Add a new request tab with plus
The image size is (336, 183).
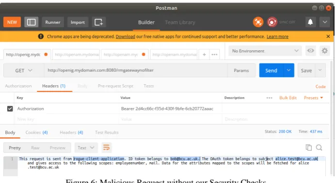coord(204,55)
